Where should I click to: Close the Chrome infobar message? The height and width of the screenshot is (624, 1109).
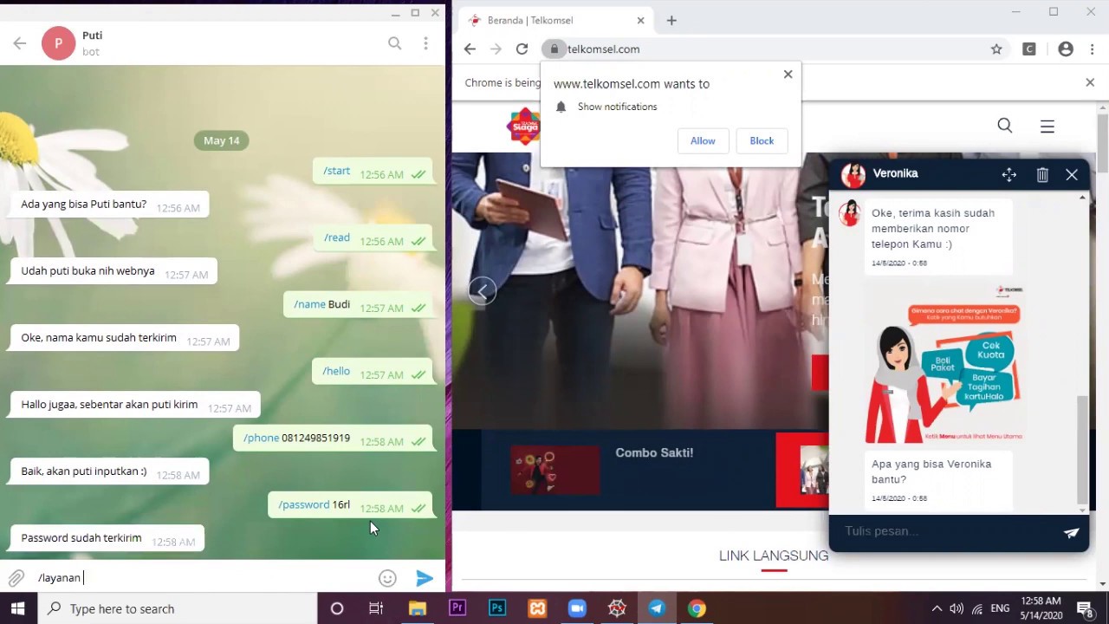(1090, 82)
